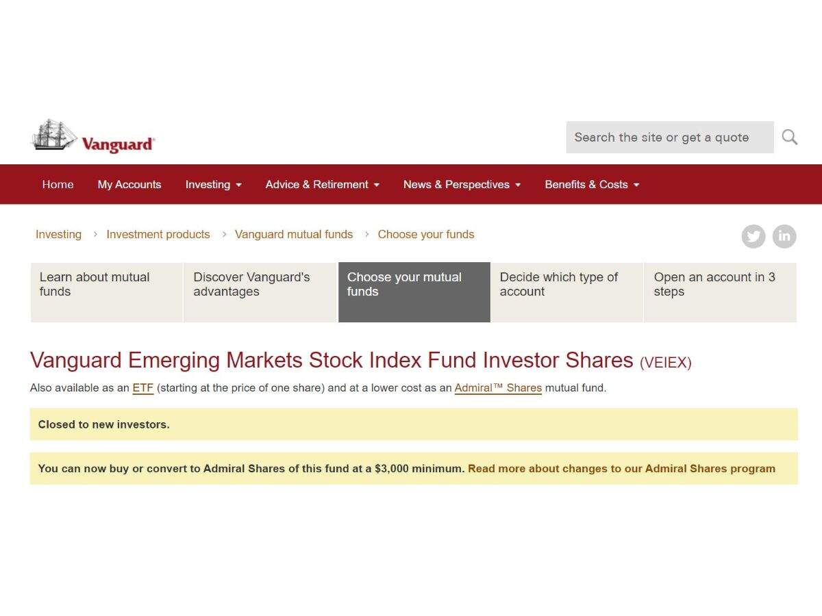
Task: Click Investment products breadcrumb link
Action: [x=158, y=234]
